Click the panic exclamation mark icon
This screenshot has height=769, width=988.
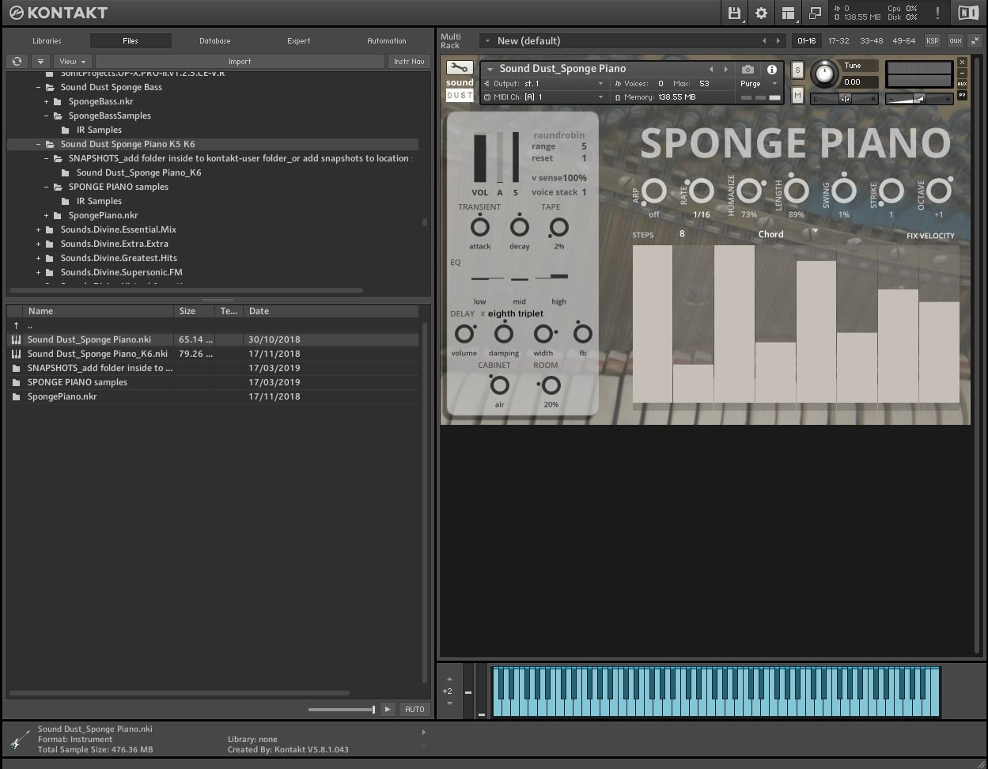tap(938, 13)
